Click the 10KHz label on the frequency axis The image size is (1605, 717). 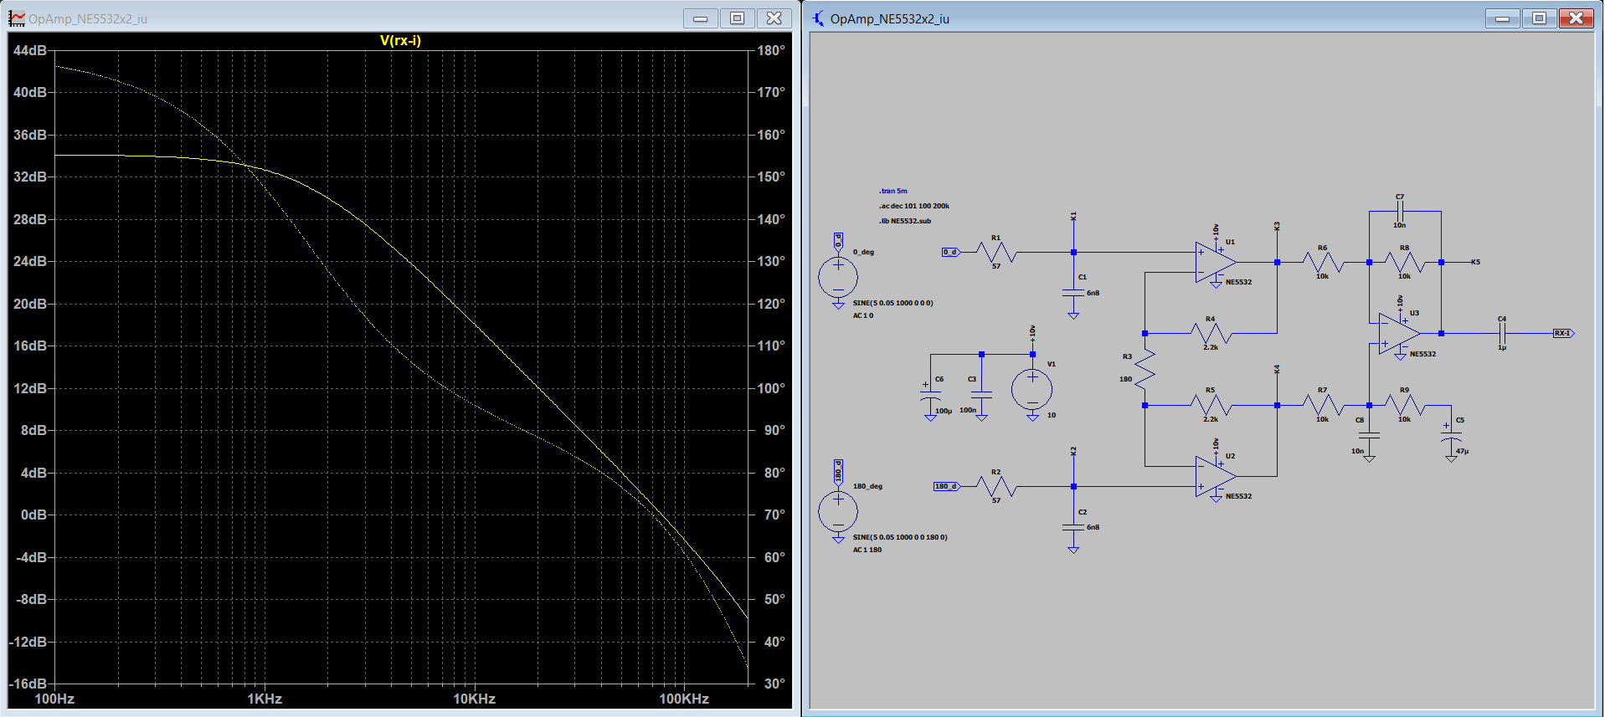474,699
